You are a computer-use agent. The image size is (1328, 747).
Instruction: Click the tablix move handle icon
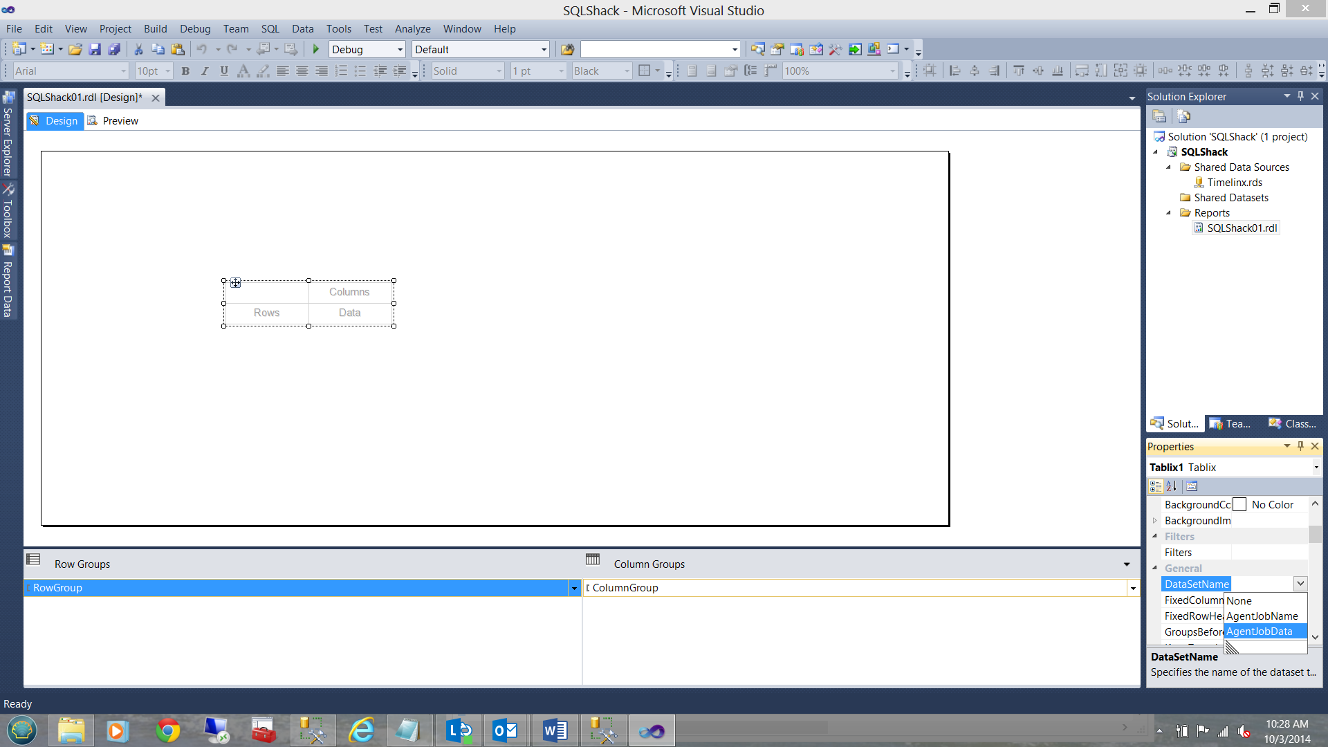(236, 283)
